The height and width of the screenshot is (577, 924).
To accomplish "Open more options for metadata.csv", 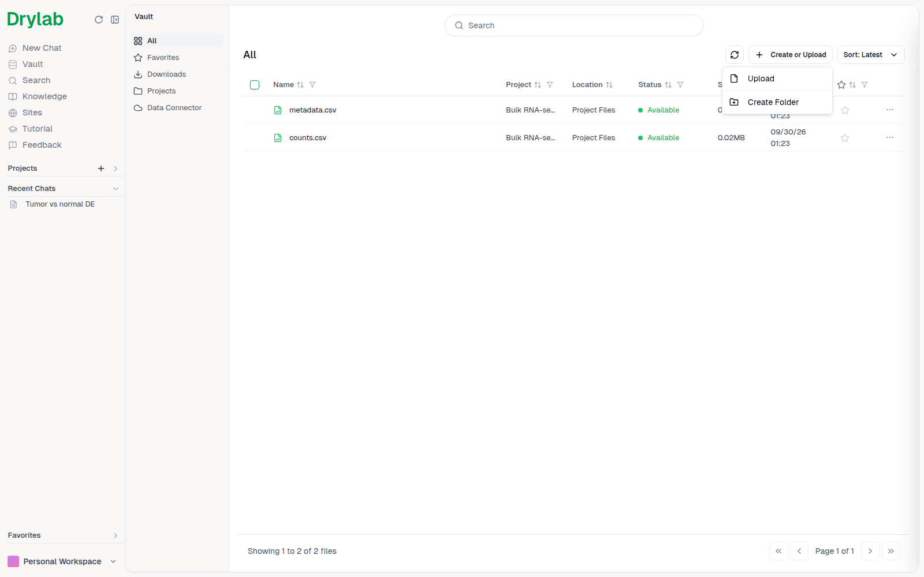I will (890, 110).
